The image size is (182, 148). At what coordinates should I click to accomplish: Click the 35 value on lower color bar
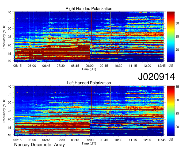177,87
